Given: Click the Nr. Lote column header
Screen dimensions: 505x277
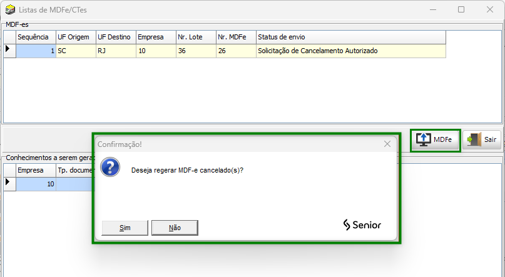Looking at the screenshot, I should pyautogui.click(x=196, y=37).
